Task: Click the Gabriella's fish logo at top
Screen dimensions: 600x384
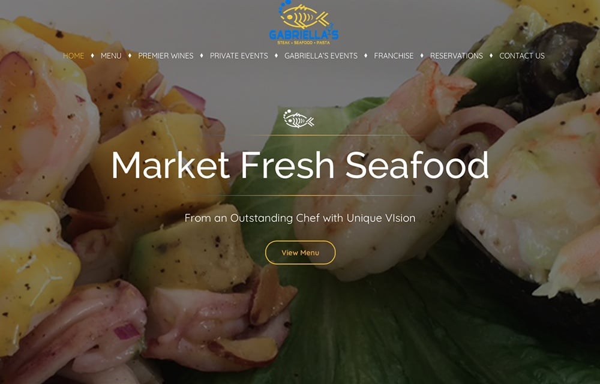Action: 304,22
